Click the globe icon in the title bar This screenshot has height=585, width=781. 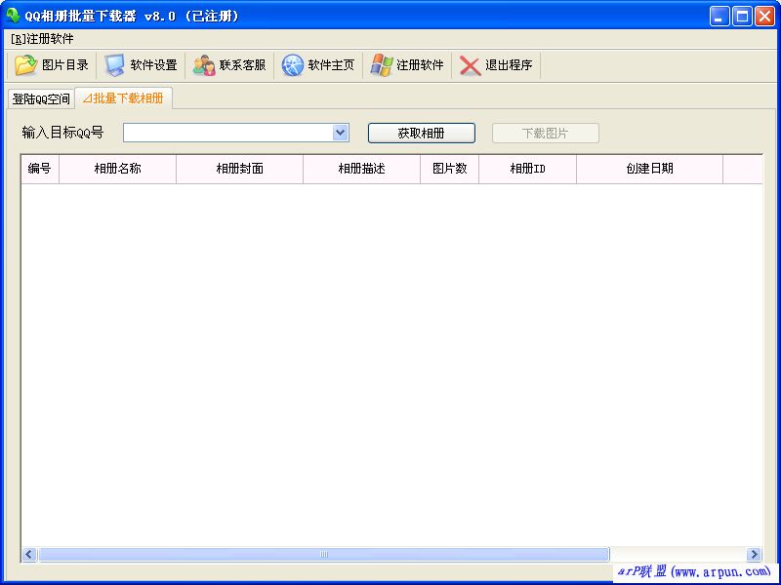(12, 15)
